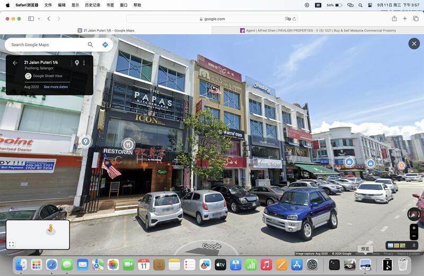Click the restaurant fork-and-knife marker
Image resolution: width=424 pixels, height=276 pixels.
click(x=128, y=144)
